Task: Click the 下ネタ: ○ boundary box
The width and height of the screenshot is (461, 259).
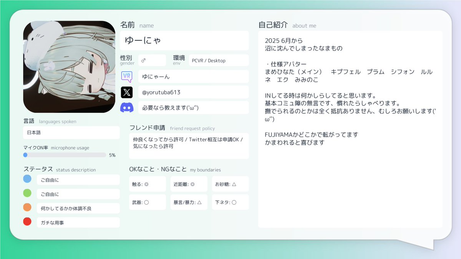Action: point(230,202)
